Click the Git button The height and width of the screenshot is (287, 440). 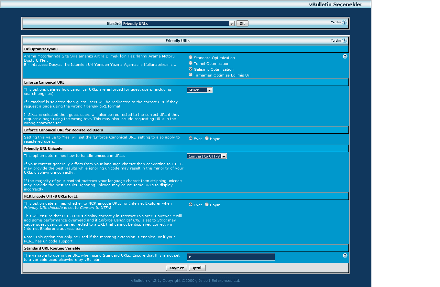[x=242, y=24]
